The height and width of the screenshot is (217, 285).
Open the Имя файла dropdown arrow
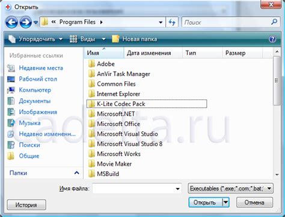coord(177,189)
